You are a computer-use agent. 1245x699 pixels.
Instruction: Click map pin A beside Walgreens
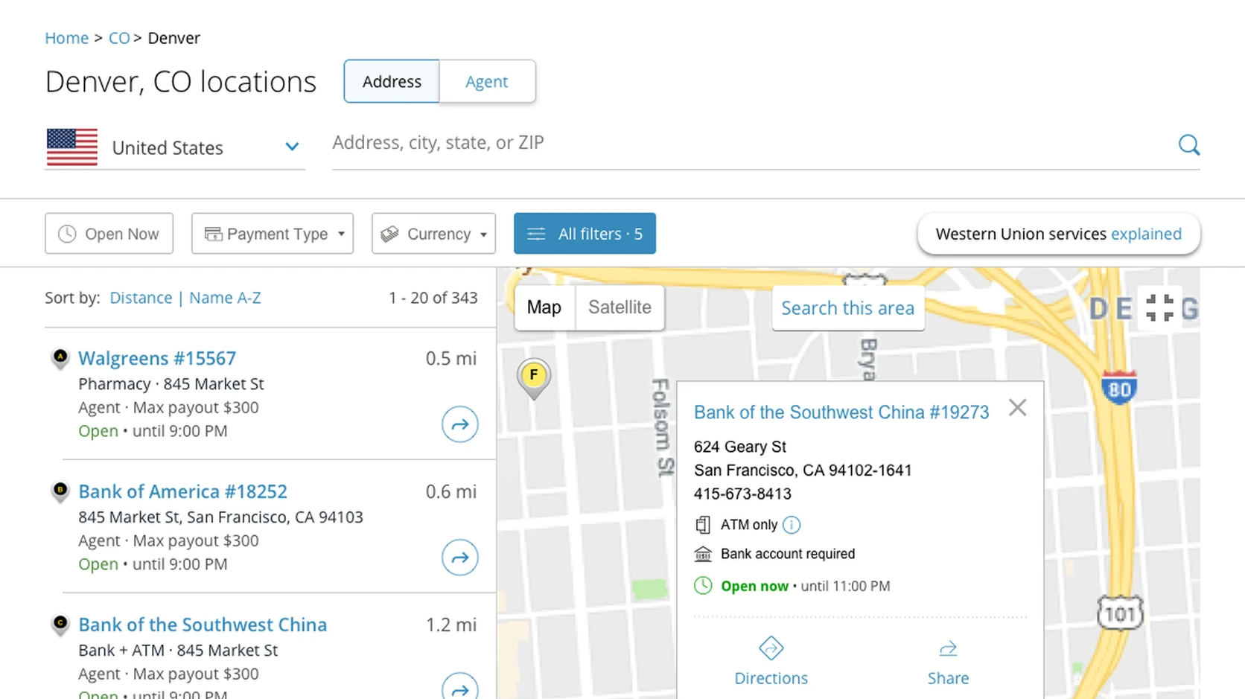[x=60, y=359]
